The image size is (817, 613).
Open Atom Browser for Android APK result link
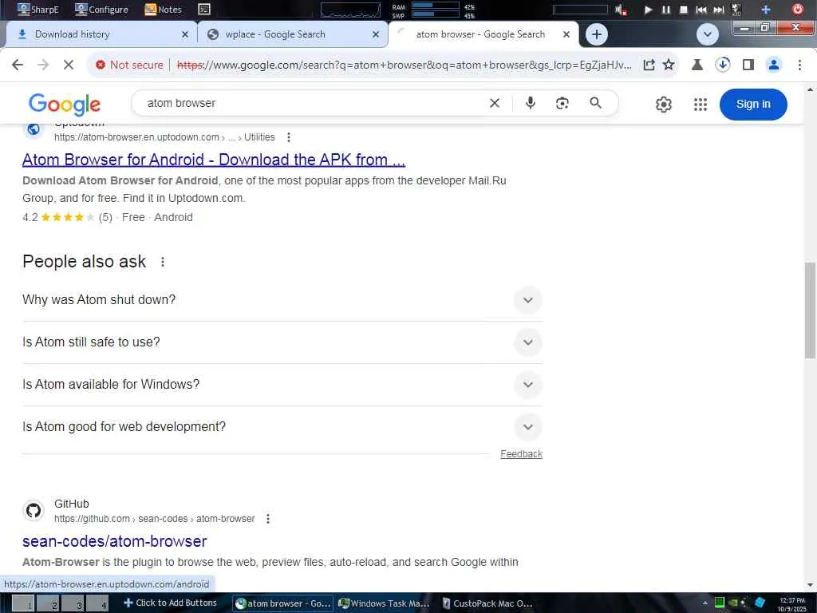214,160
